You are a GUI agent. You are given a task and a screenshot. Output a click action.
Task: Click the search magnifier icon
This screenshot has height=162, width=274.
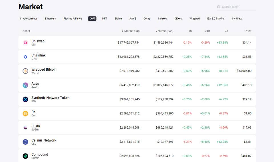coord(218,7)
